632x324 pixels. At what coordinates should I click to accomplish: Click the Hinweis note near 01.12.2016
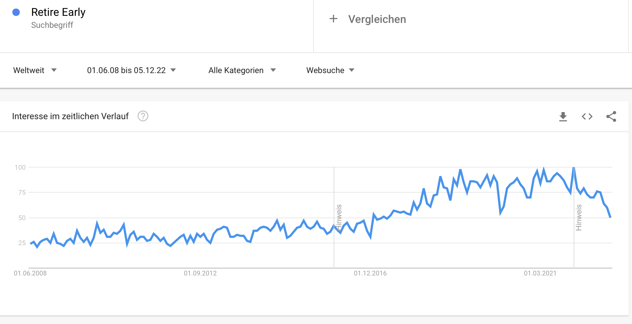[x=339, y=217]
